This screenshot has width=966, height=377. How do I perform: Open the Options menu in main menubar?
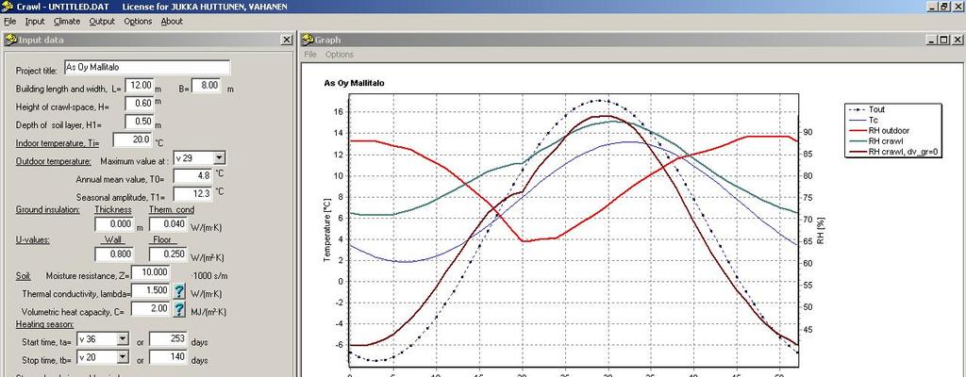[x=138, y=21]
